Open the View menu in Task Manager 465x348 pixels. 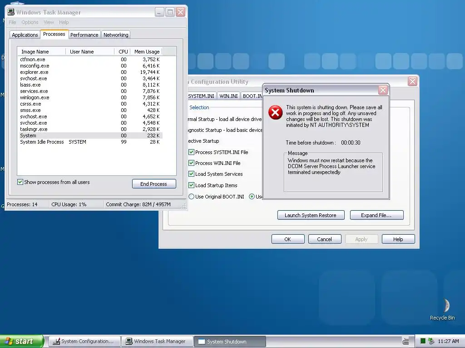[x=49, y=22]
